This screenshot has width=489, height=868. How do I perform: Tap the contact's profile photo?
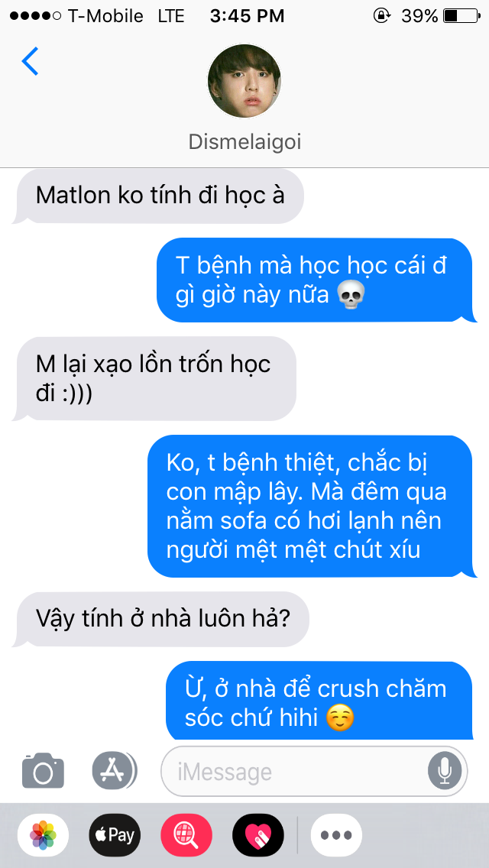pos(244,81)
